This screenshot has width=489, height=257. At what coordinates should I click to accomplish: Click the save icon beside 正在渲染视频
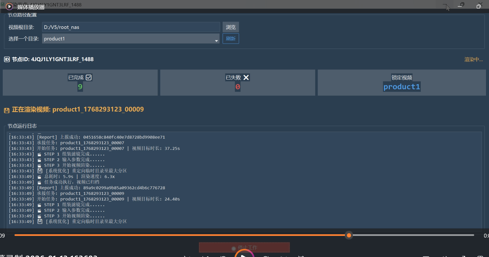[x=7, y=110]
